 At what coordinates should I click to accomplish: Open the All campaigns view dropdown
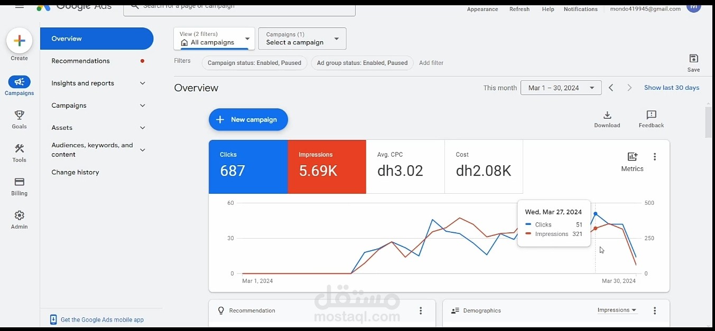(214, 39)
